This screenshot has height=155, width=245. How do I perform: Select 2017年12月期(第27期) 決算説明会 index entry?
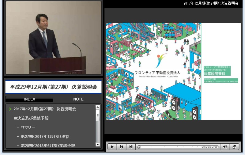(45, 109)
